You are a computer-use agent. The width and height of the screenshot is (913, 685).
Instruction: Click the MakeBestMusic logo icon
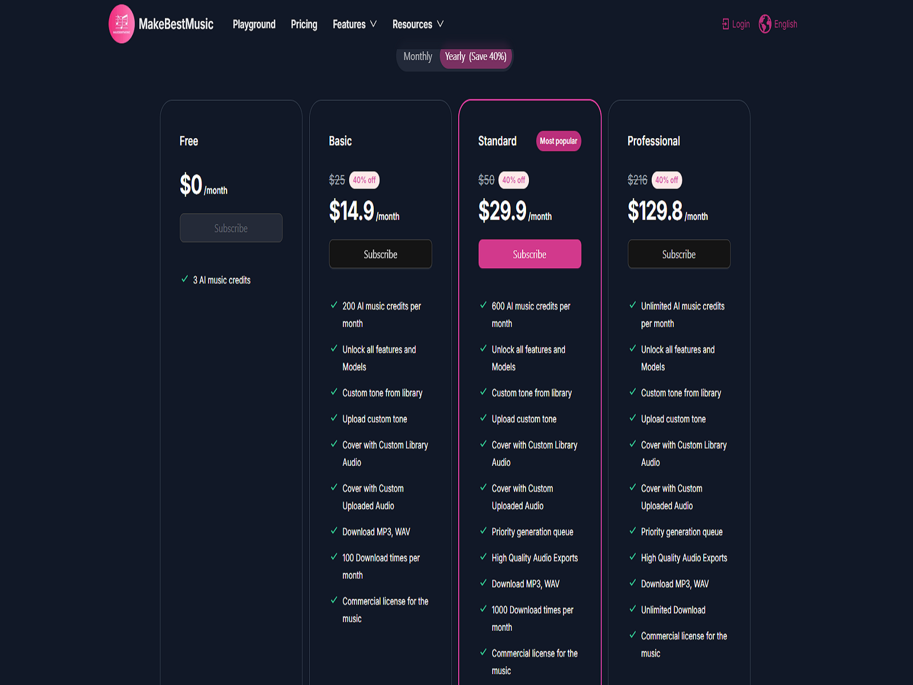coord(121,24)
